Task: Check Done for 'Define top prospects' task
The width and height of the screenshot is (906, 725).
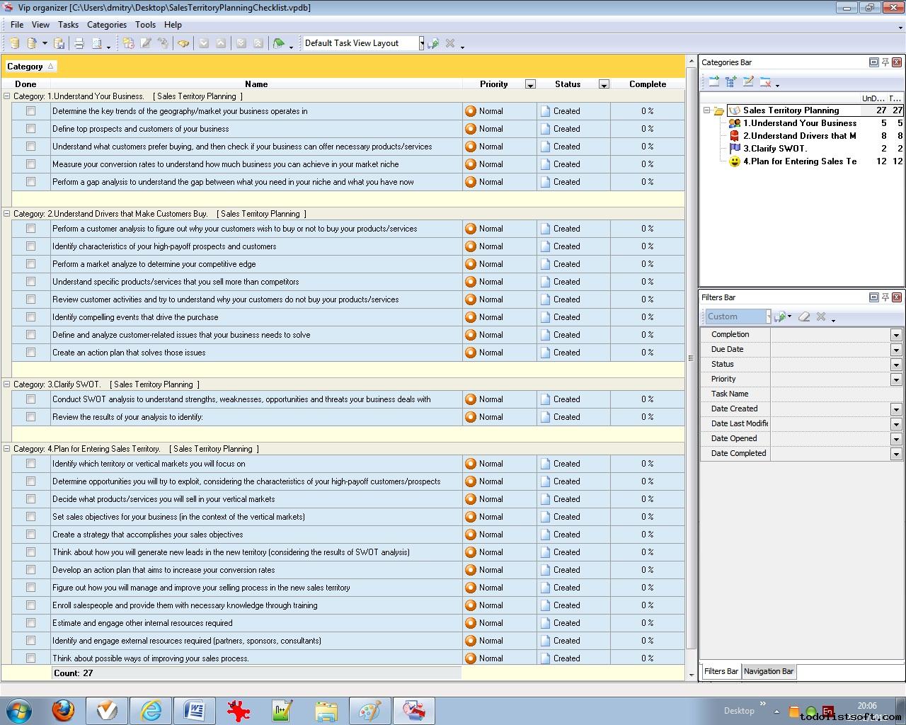Action: tap(30, 129)
